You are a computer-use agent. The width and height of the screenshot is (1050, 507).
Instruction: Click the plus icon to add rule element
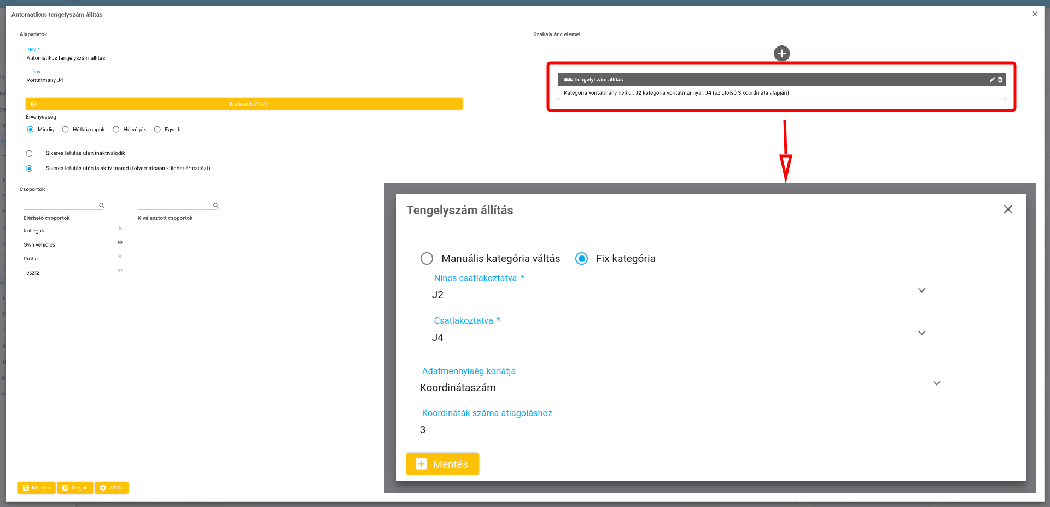(781, 54)
